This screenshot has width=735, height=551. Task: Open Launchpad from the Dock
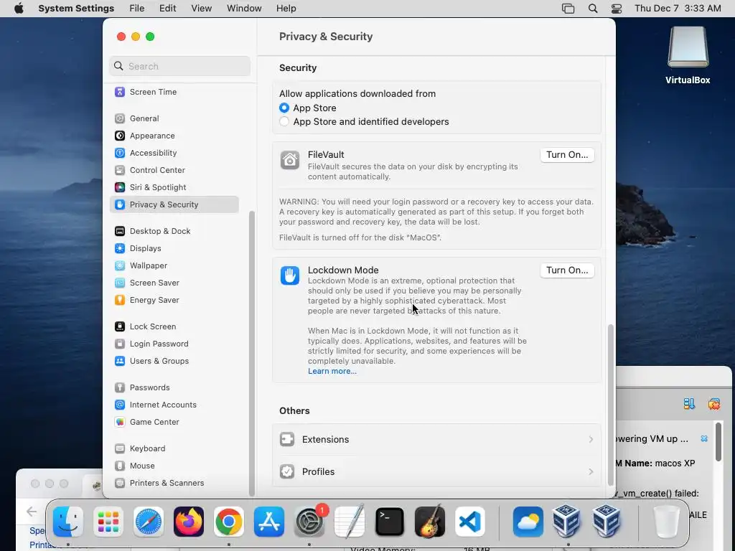108,522
